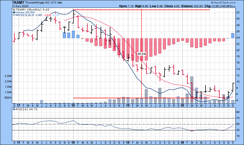This screenshot has width=244, height=145.
Task: Click the dashed red vertical measurement line
Action: pyautogui.click(x=142, y=76)
